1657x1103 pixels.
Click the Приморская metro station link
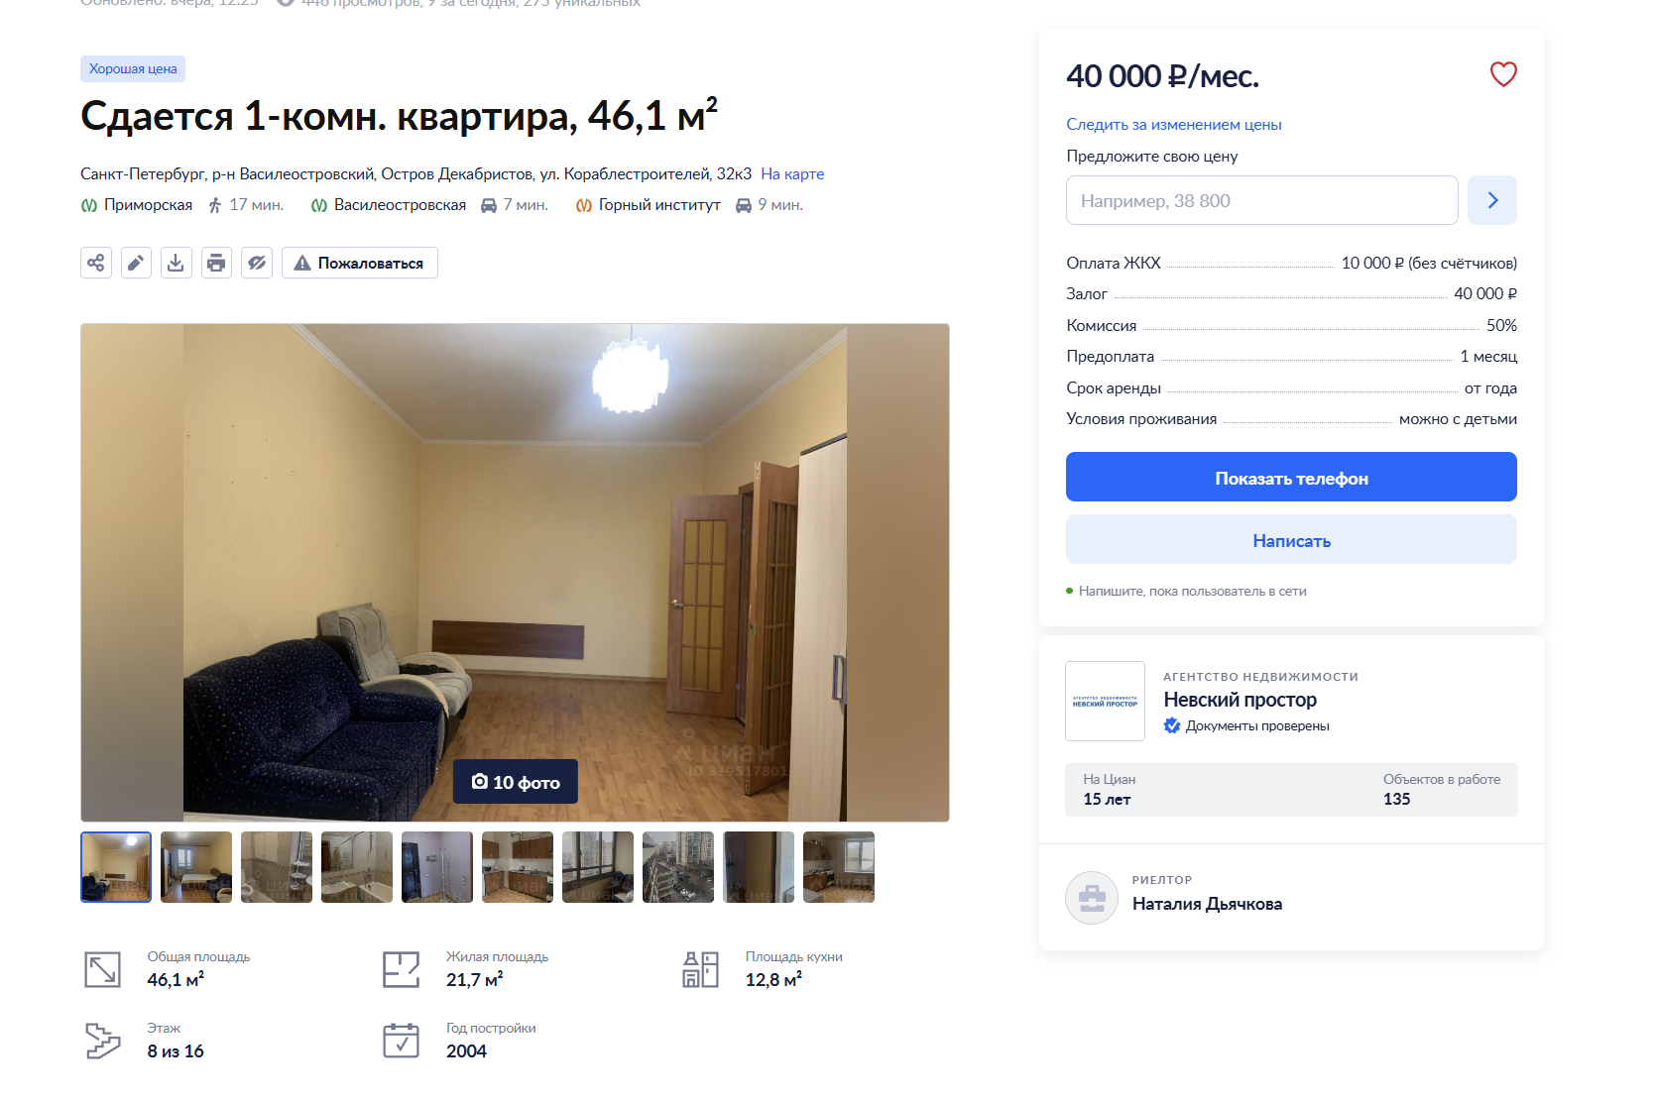pos(148,204)
